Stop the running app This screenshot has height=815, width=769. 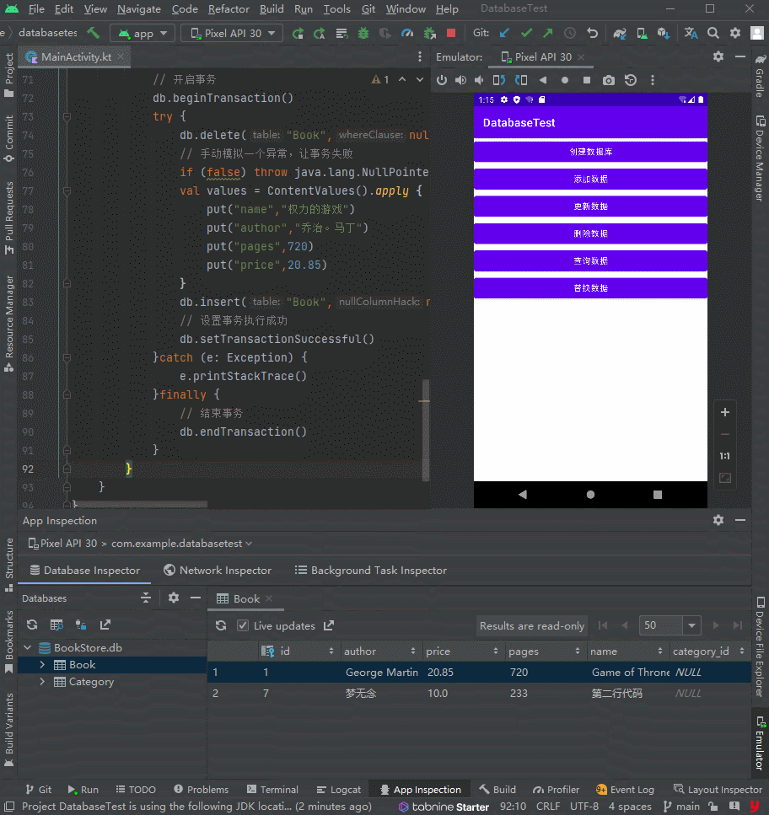point(452,32)
